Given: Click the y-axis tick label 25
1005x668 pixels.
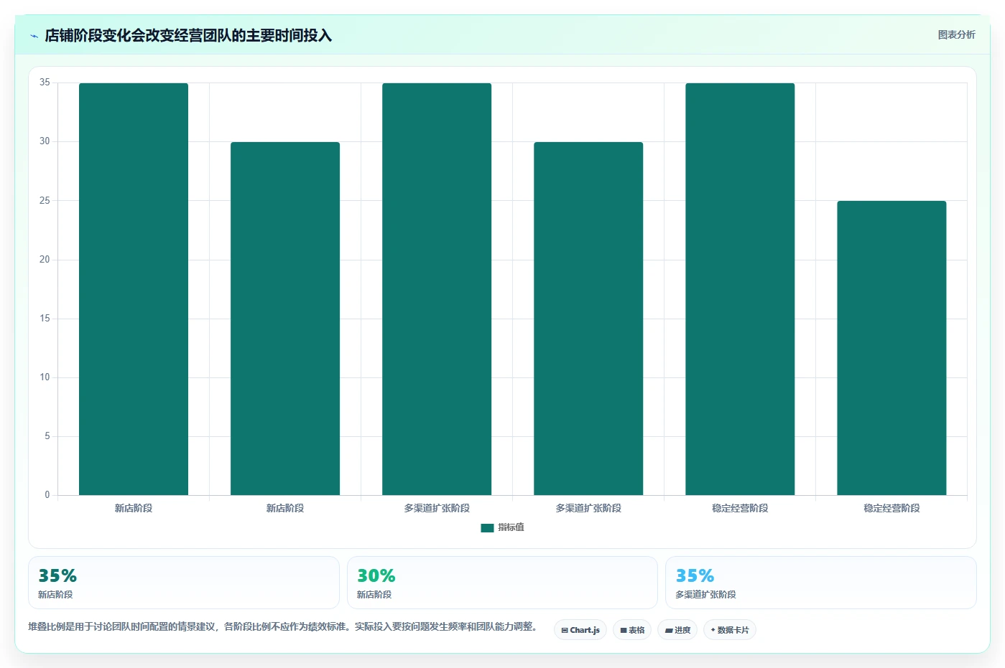Looking at the screenshot, I should point(45,201).
